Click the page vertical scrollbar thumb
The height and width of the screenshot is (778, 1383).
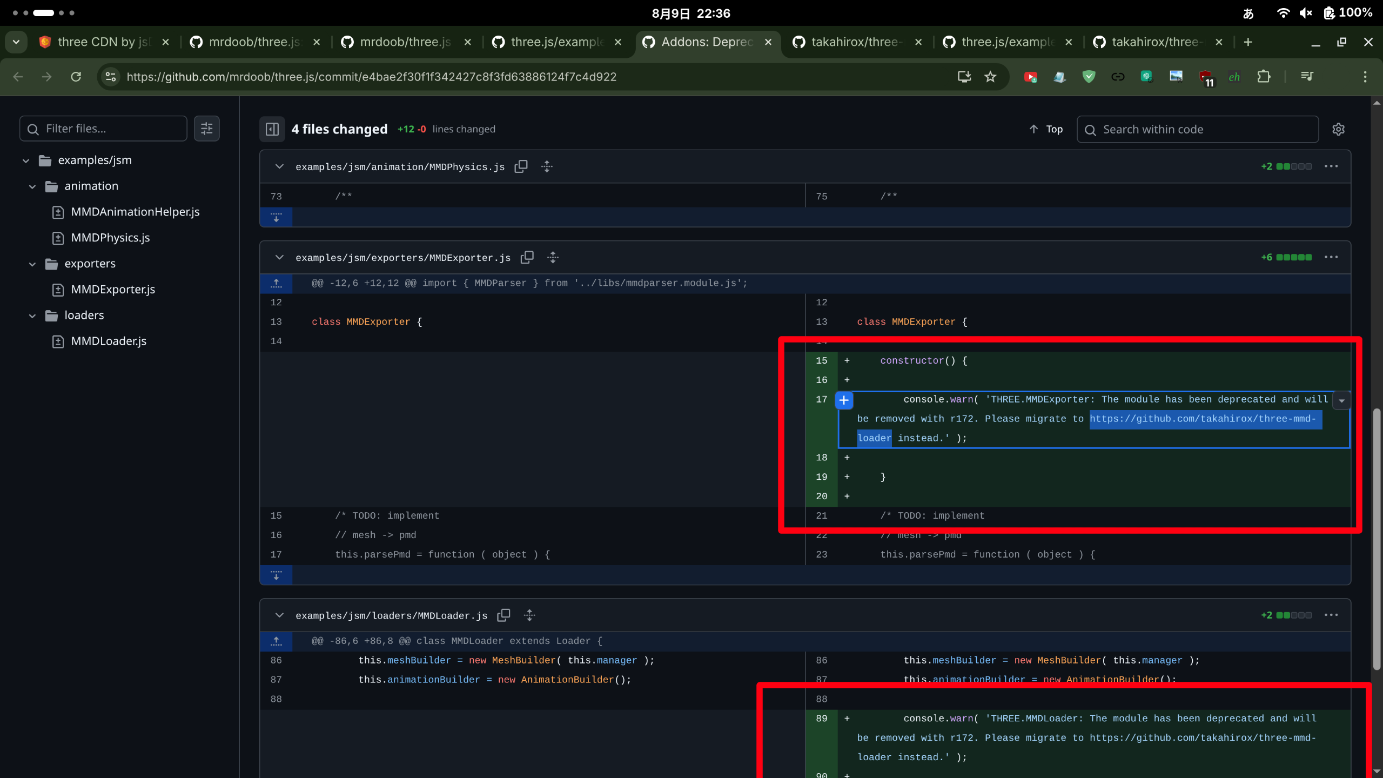(1377, 539)
